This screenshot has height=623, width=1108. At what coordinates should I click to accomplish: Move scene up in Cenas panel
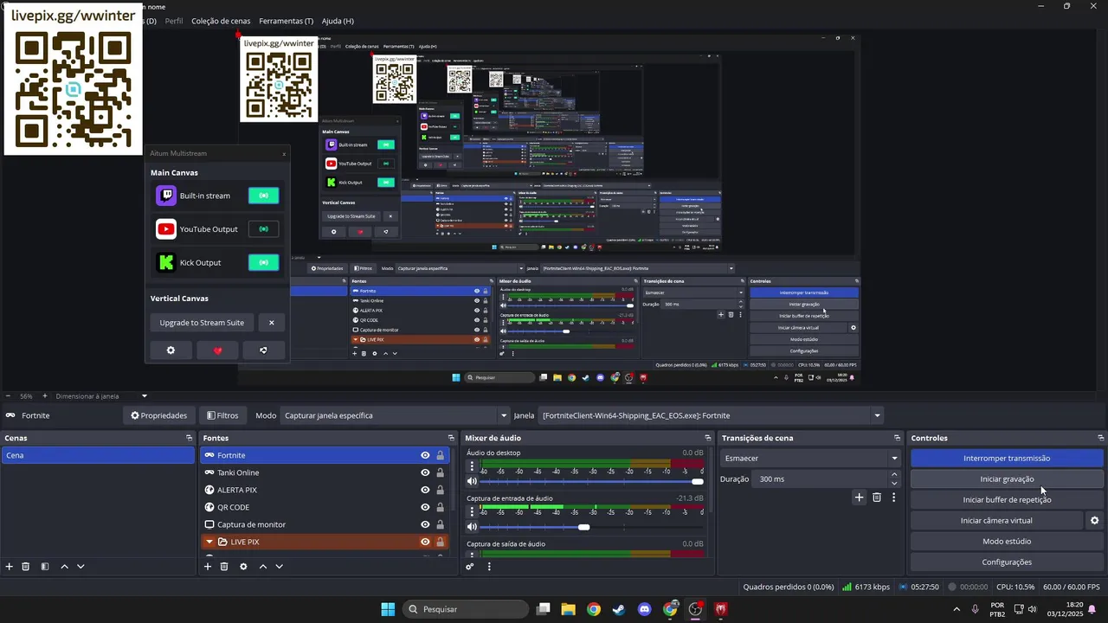coord(64,567)
